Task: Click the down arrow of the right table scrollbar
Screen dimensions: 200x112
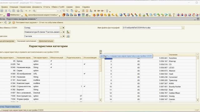Action: tap(197, 100)
